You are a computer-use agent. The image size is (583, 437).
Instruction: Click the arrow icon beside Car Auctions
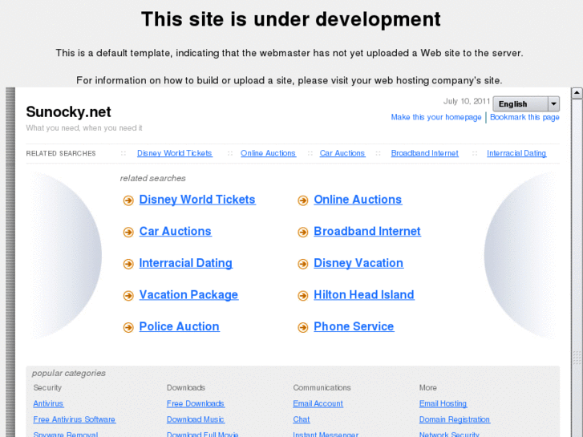pos(128,232)
